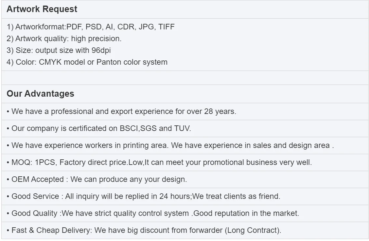Select the Artwork quality high precision line

tap(64, 39)
